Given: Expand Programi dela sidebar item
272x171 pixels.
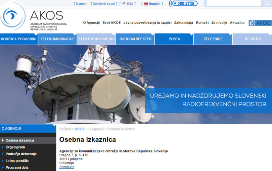Looking at the screenshot, I should pyautogui.click(x=17, y=168).
